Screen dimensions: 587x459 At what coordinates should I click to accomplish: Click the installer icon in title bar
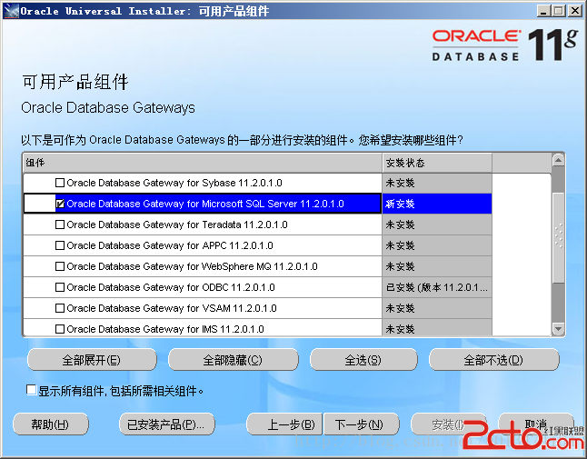pos(11,11)
